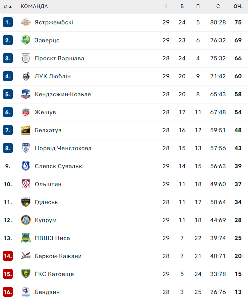248x298 pixels.
Task: Open the Норвід Ченстохова team link
Action: coord(63,148)
